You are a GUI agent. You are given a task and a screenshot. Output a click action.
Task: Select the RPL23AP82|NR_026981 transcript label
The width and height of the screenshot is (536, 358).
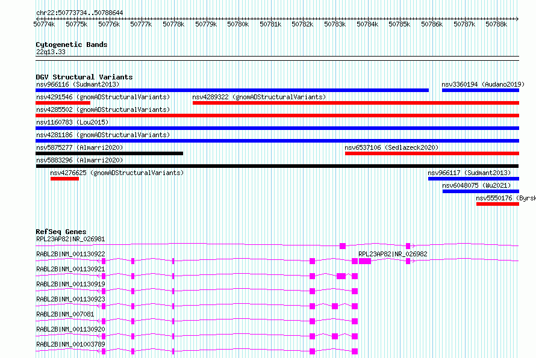coord(70,239)
